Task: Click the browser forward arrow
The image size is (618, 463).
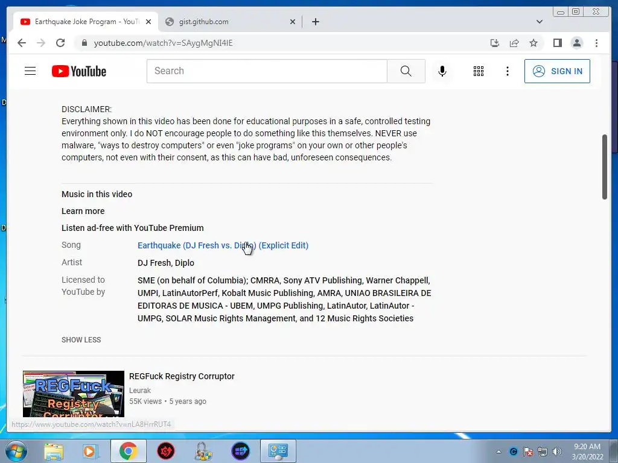Action: pos(41,43)
